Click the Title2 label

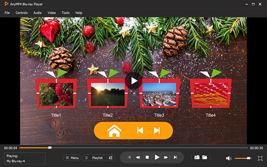(108, 115)
